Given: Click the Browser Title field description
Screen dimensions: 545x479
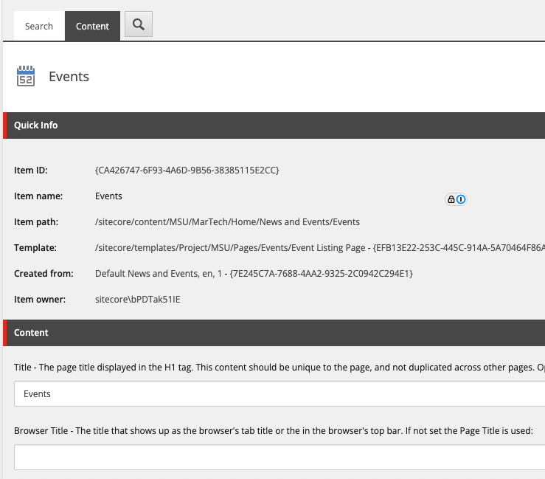Looking at the screenshot, I should (274, 430).
